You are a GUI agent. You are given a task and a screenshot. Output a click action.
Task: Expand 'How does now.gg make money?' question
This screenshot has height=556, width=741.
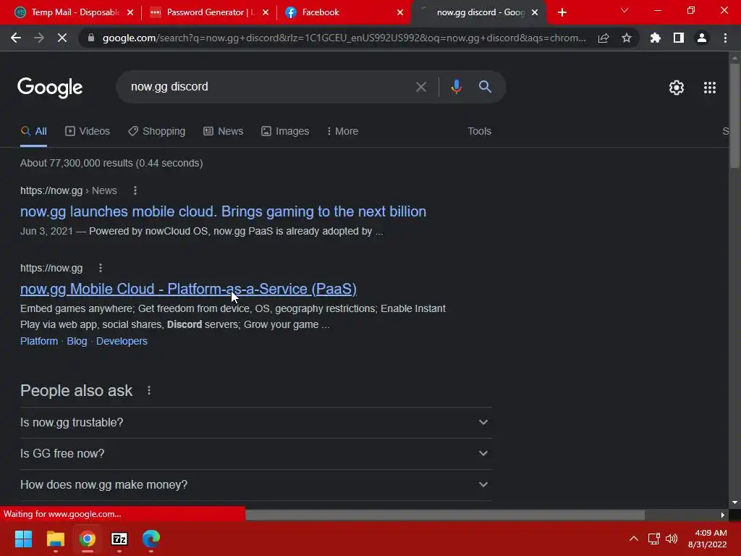coord(255,485)
